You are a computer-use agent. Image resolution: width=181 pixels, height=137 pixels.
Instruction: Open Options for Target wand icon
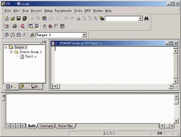coord(33,35)
